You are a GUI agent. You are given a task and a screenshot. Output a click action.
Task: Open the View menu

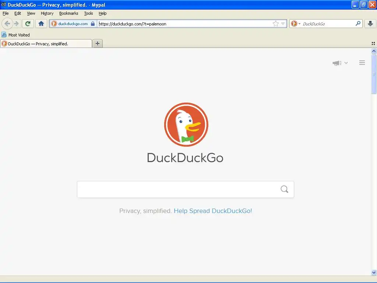pos(31,13)
